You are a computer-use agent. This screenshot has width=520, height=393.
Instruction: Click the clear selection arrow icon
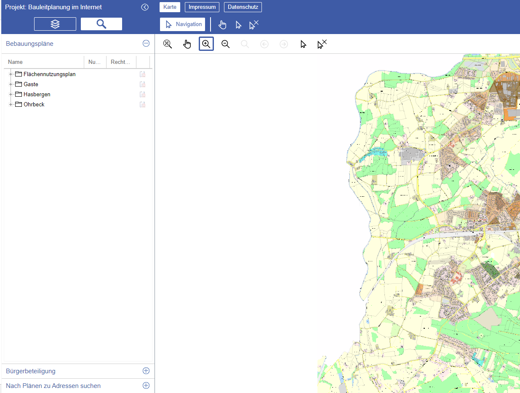(x=321, y=44)
